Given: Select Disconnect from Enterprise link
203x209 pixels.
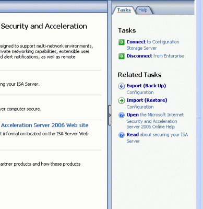Looking at the screenshot, I should pos(155,56).
